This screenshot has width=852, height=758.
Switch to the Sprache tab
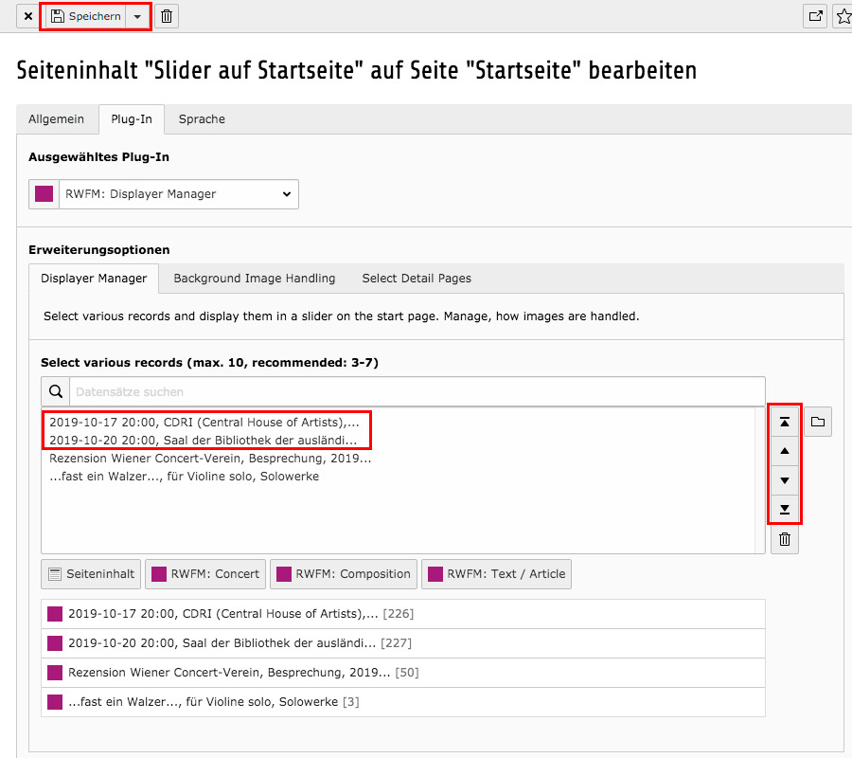coord(201,118)
